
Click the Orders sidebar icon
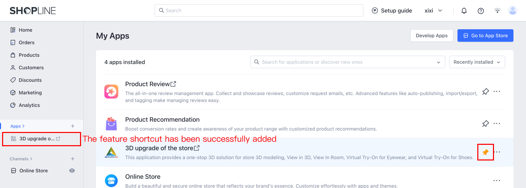13,42
